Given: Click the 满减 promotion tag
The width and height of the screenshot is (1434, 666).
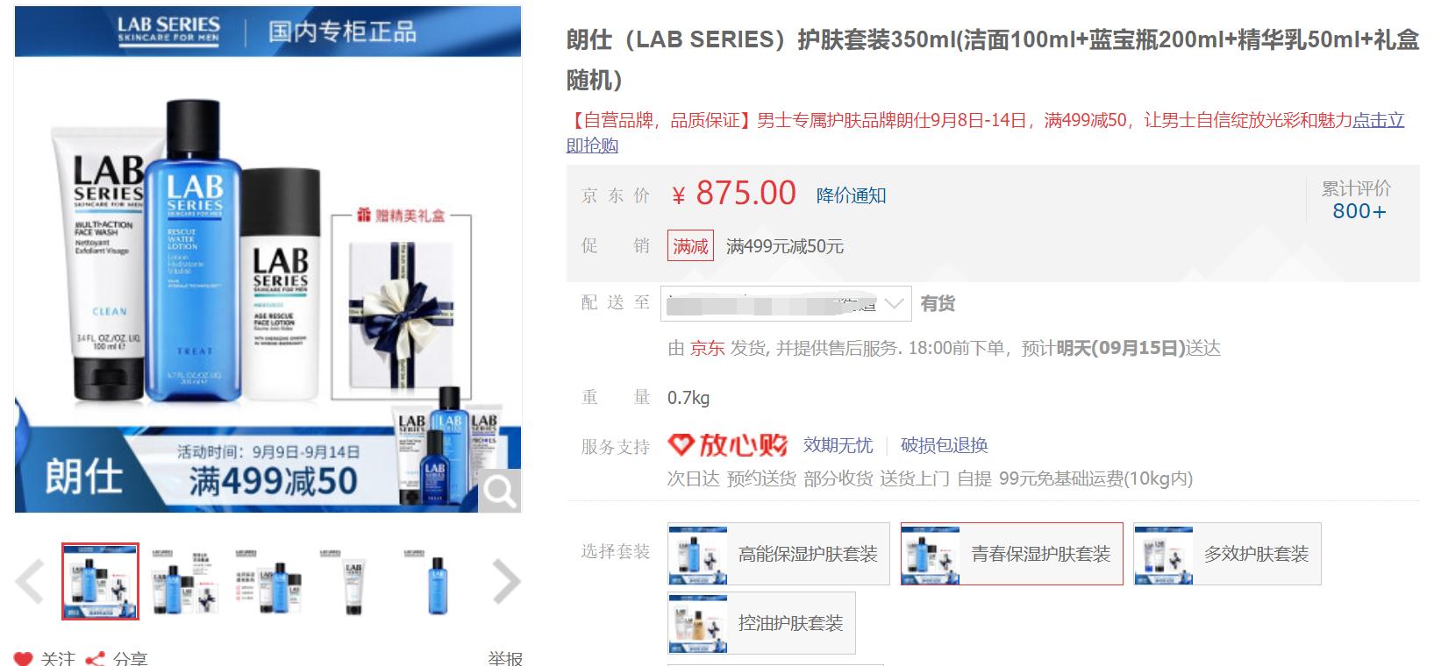Looking at the screenshot, I should 690,246.
